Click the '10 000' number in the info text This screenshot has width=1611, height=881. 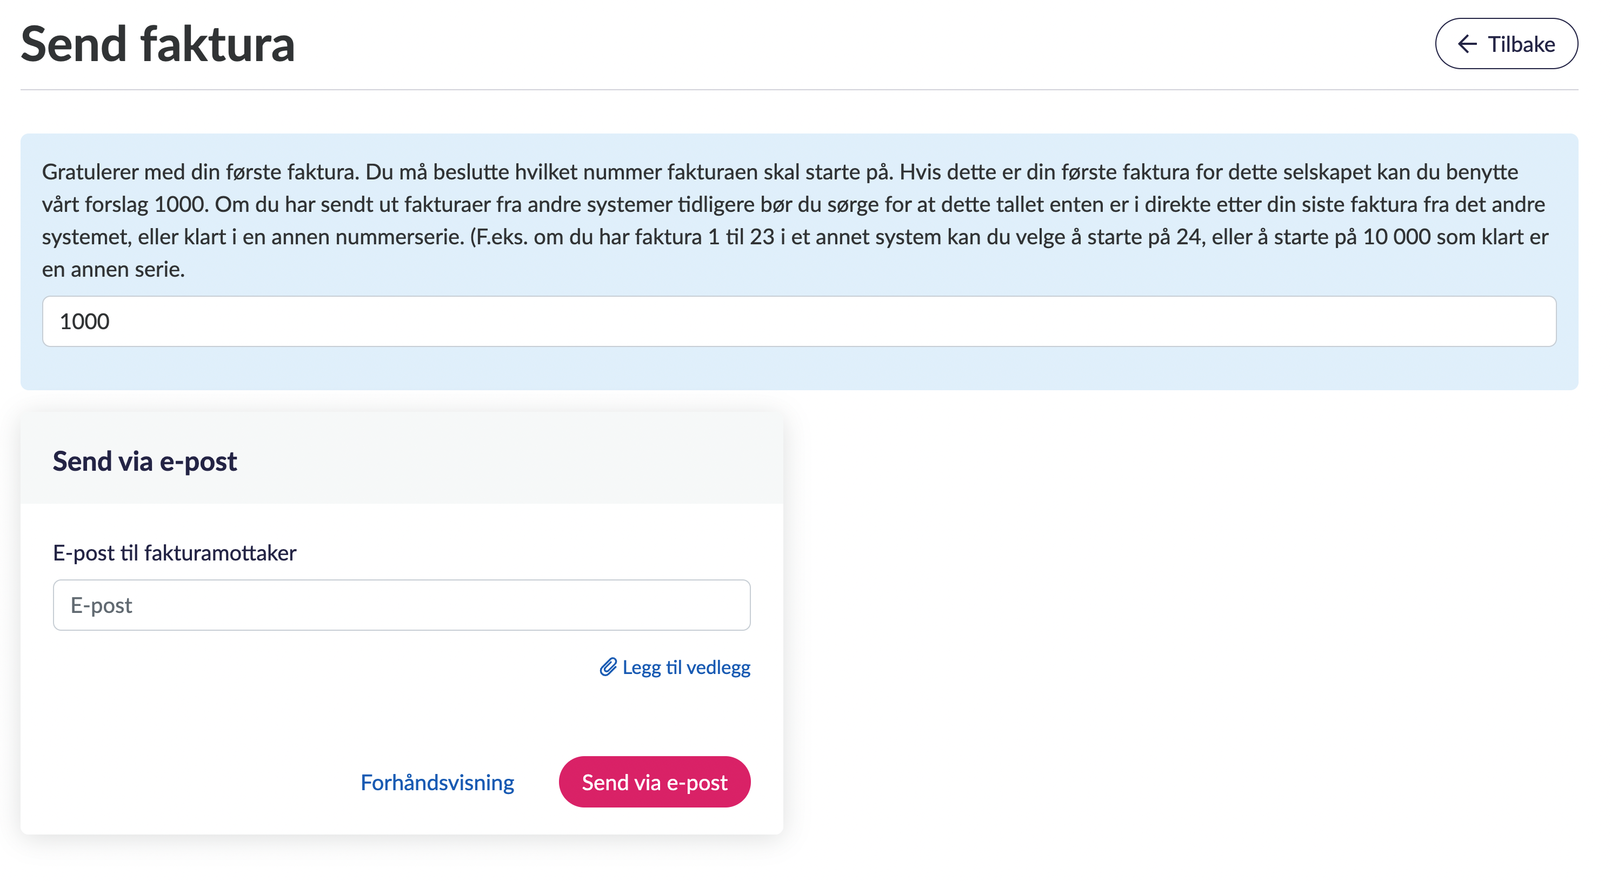point(1396,236)
